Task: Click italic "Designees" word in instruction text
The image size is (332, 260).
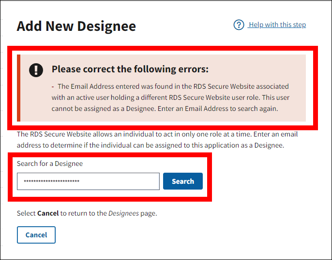Action: coord(123,213)
